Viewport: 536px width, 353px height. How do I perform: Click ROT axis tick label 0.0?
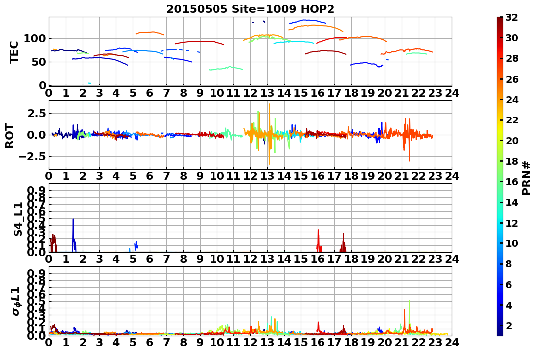click(37, 135)
